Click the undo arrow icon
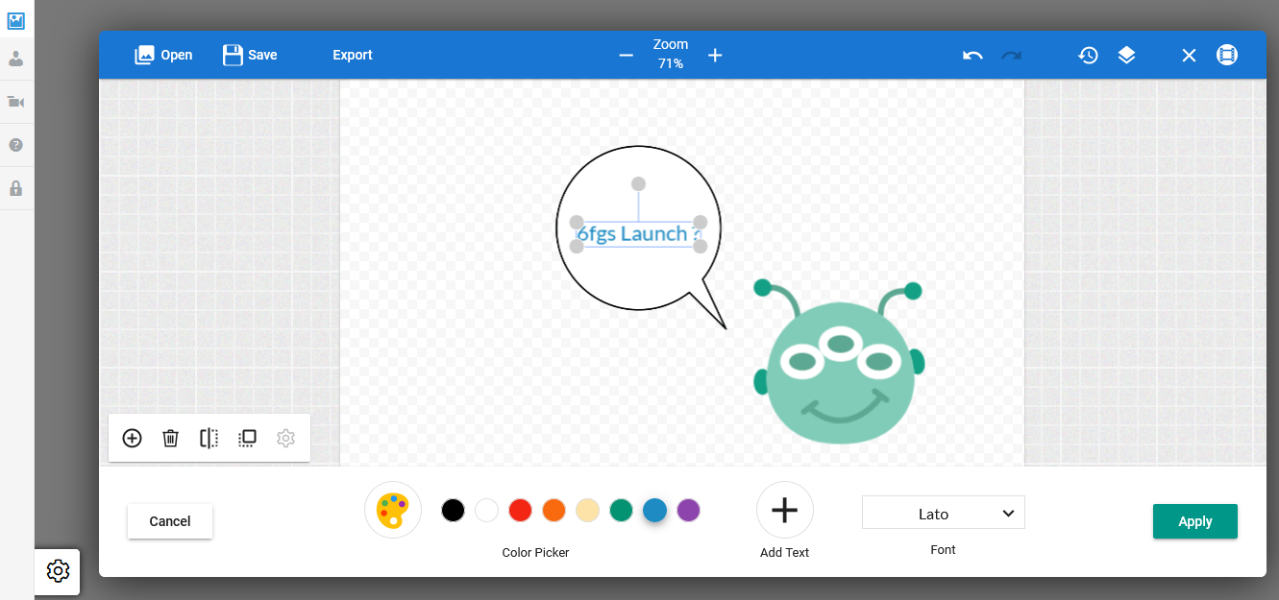 [x=972, y=56]
